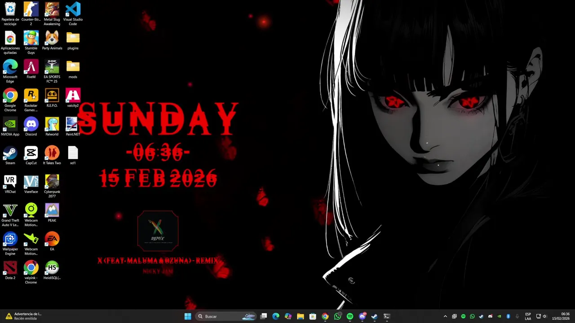Click the NVIDIA tray icon
The width and height of the screenshot is (575, 323).
coord(499,316)
